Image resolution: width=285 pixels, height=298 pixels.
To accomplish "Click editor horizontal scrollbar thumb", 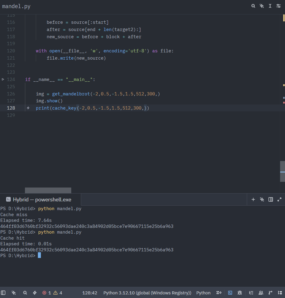I will click(x=48, y=190).
